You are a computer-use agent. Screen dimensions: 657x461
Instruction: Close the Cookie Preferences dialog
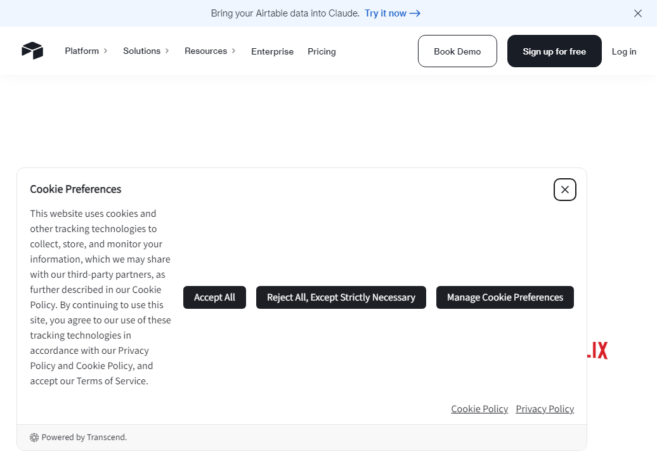(x=565, y=190)
